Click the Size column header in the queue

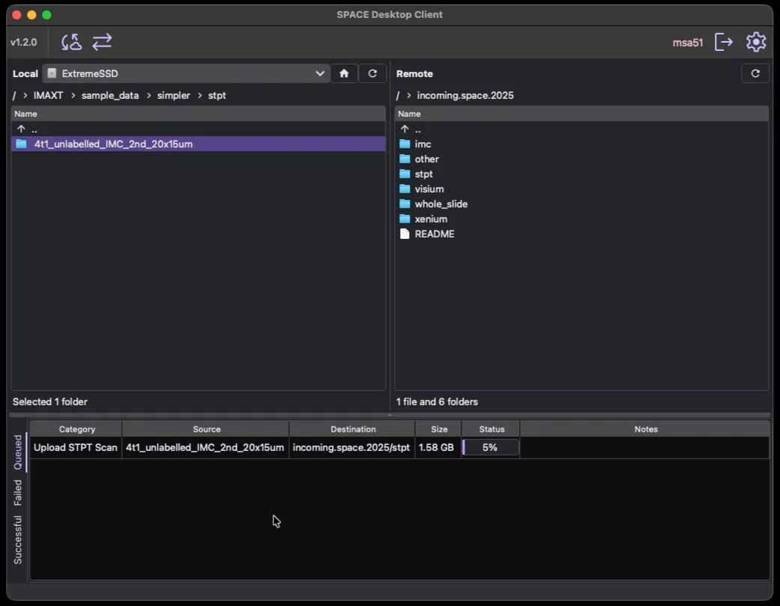coord(439,429)
